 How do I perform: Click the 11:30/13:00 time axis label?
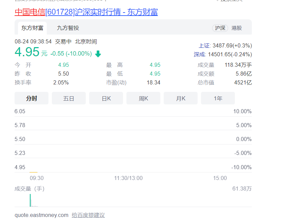tap(128, 178)
